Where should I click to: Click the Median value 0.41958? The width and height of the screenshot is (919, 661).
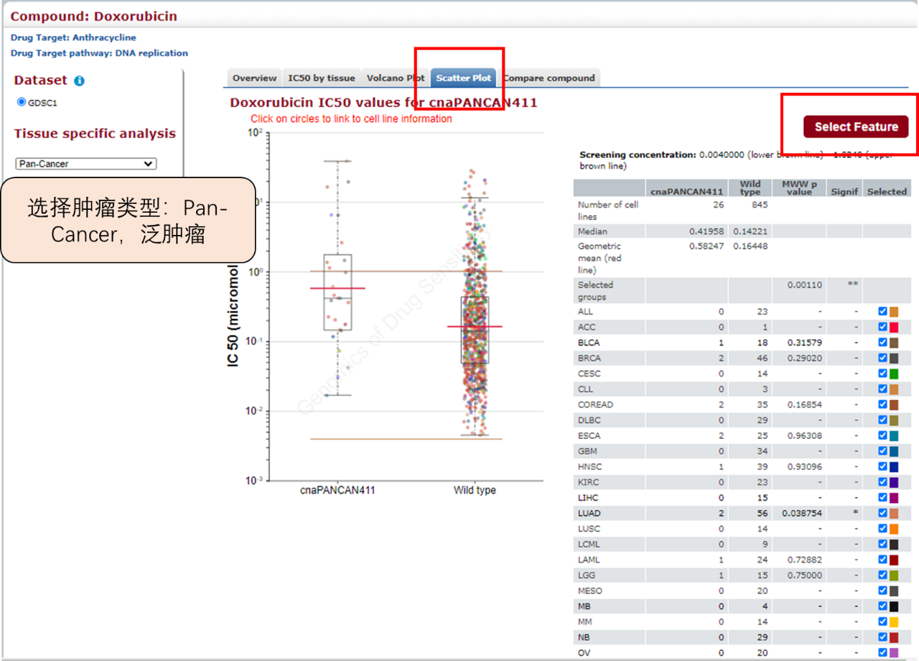pyautogui.click(x=706, y=231)
